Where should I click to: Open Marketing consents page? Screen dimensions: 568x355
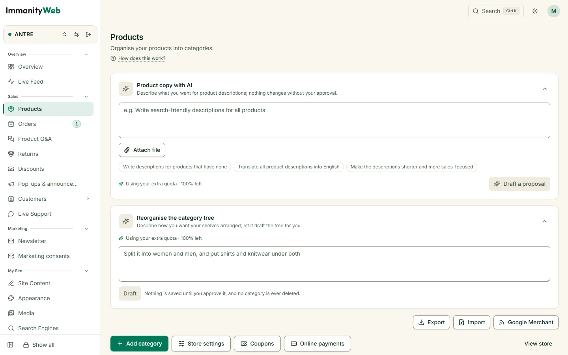[x=48, y=256]
